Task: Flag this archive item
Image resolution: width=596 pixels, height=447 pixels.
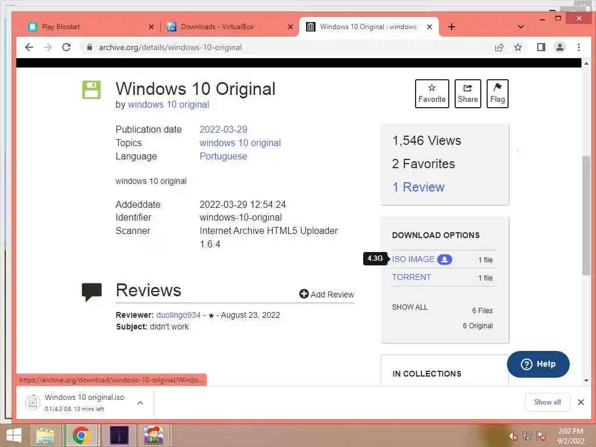Action: (497, 94)
